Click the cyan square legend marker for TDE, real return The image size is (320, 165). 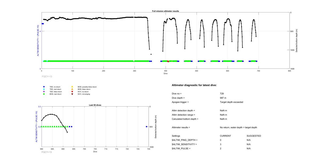pyautogui.click(x=44, y=89)
